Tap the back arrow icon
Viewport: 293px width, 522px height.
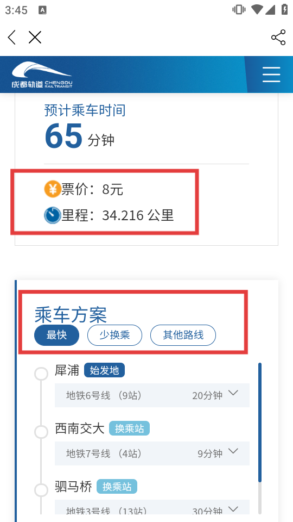11,38
